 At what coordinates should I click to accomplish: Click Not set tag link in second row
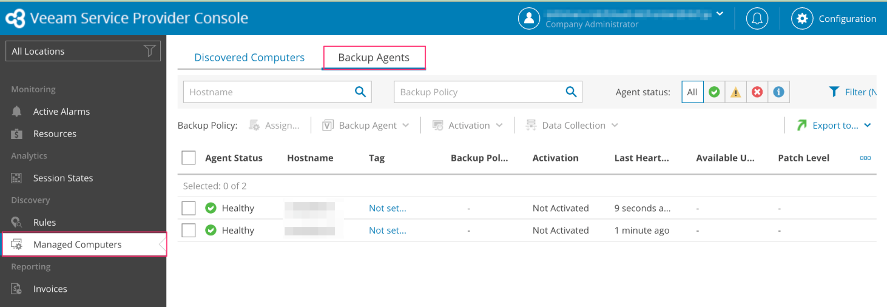coord(388,231)
